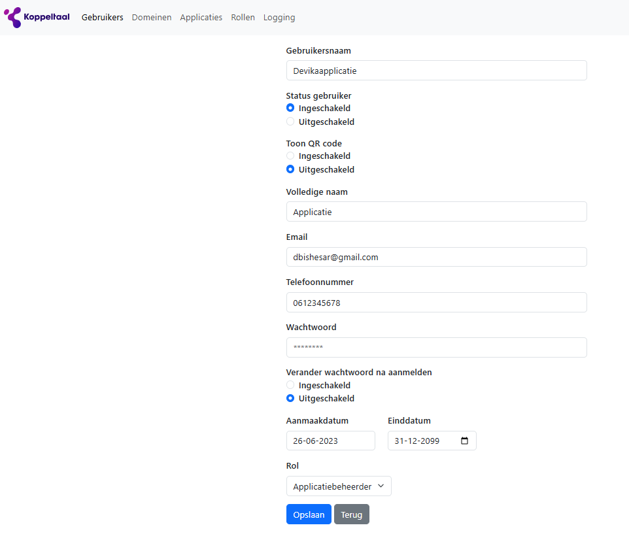Focus the Gebruikersnaam text field
This screenshot has height=538, width=629.
[436, 71]
